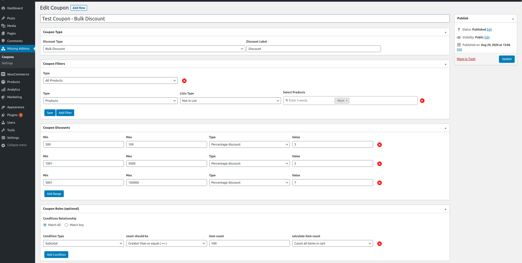Collapse the Coupon Filters panel
This screenshot has height=263, width=522.
(x=446, y=64)
